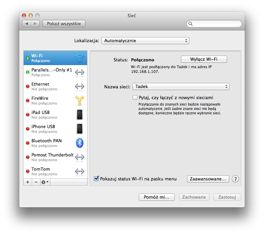Click the FireWire yellow icon
This screenshot has width=264, height=234.
coord(79,100)
